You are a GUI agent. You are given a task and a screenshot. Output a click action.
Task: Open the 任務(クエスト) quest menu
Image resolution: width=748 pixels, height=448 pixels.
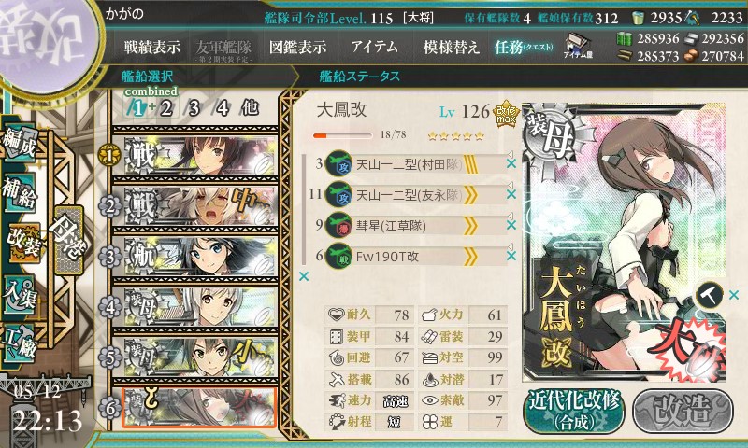524,47
